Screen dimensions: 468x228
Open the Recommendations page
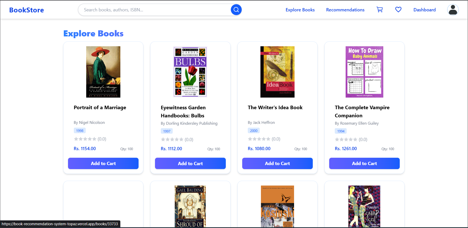tap(345, 10)
